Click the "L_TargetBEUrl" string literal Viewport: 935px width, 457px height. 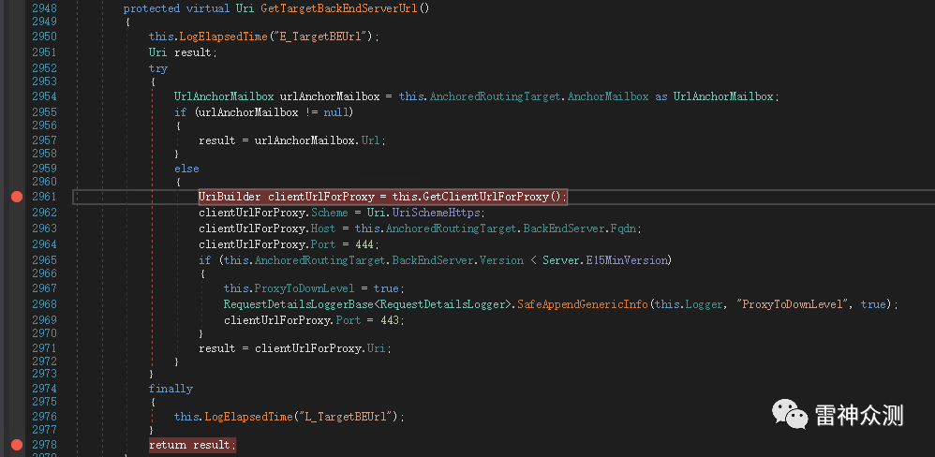point(347,417)
